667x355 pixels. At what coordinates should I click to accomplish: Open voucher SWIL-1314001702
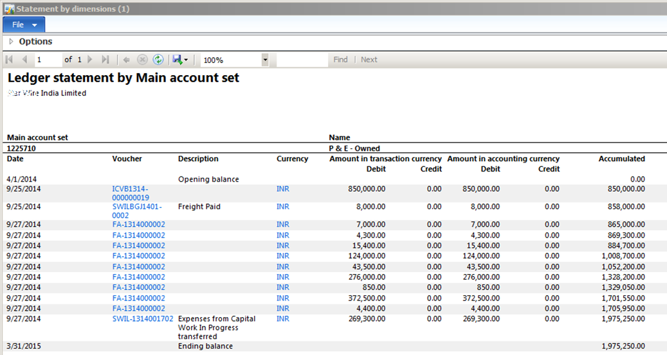(143, 319)
